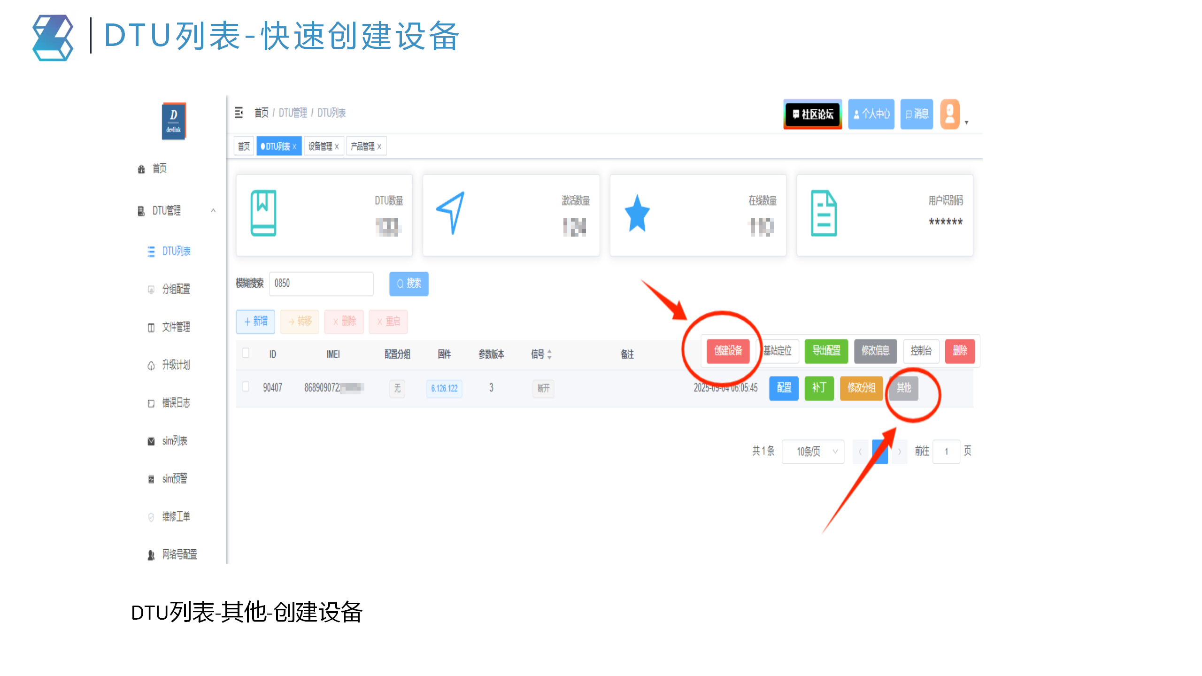This screenshot has height=676, width=1202.
Task: Click the 其他 button on device row
Action: pos(903,388)
